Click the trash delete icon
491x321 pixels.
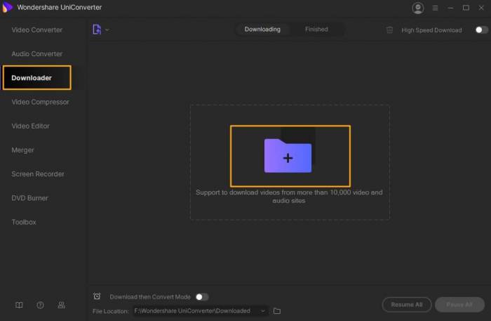[390, 30]
